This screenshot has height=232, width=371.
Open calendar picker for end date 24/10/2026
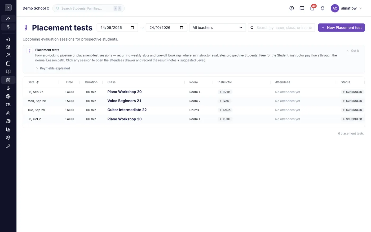click(182, 28)
